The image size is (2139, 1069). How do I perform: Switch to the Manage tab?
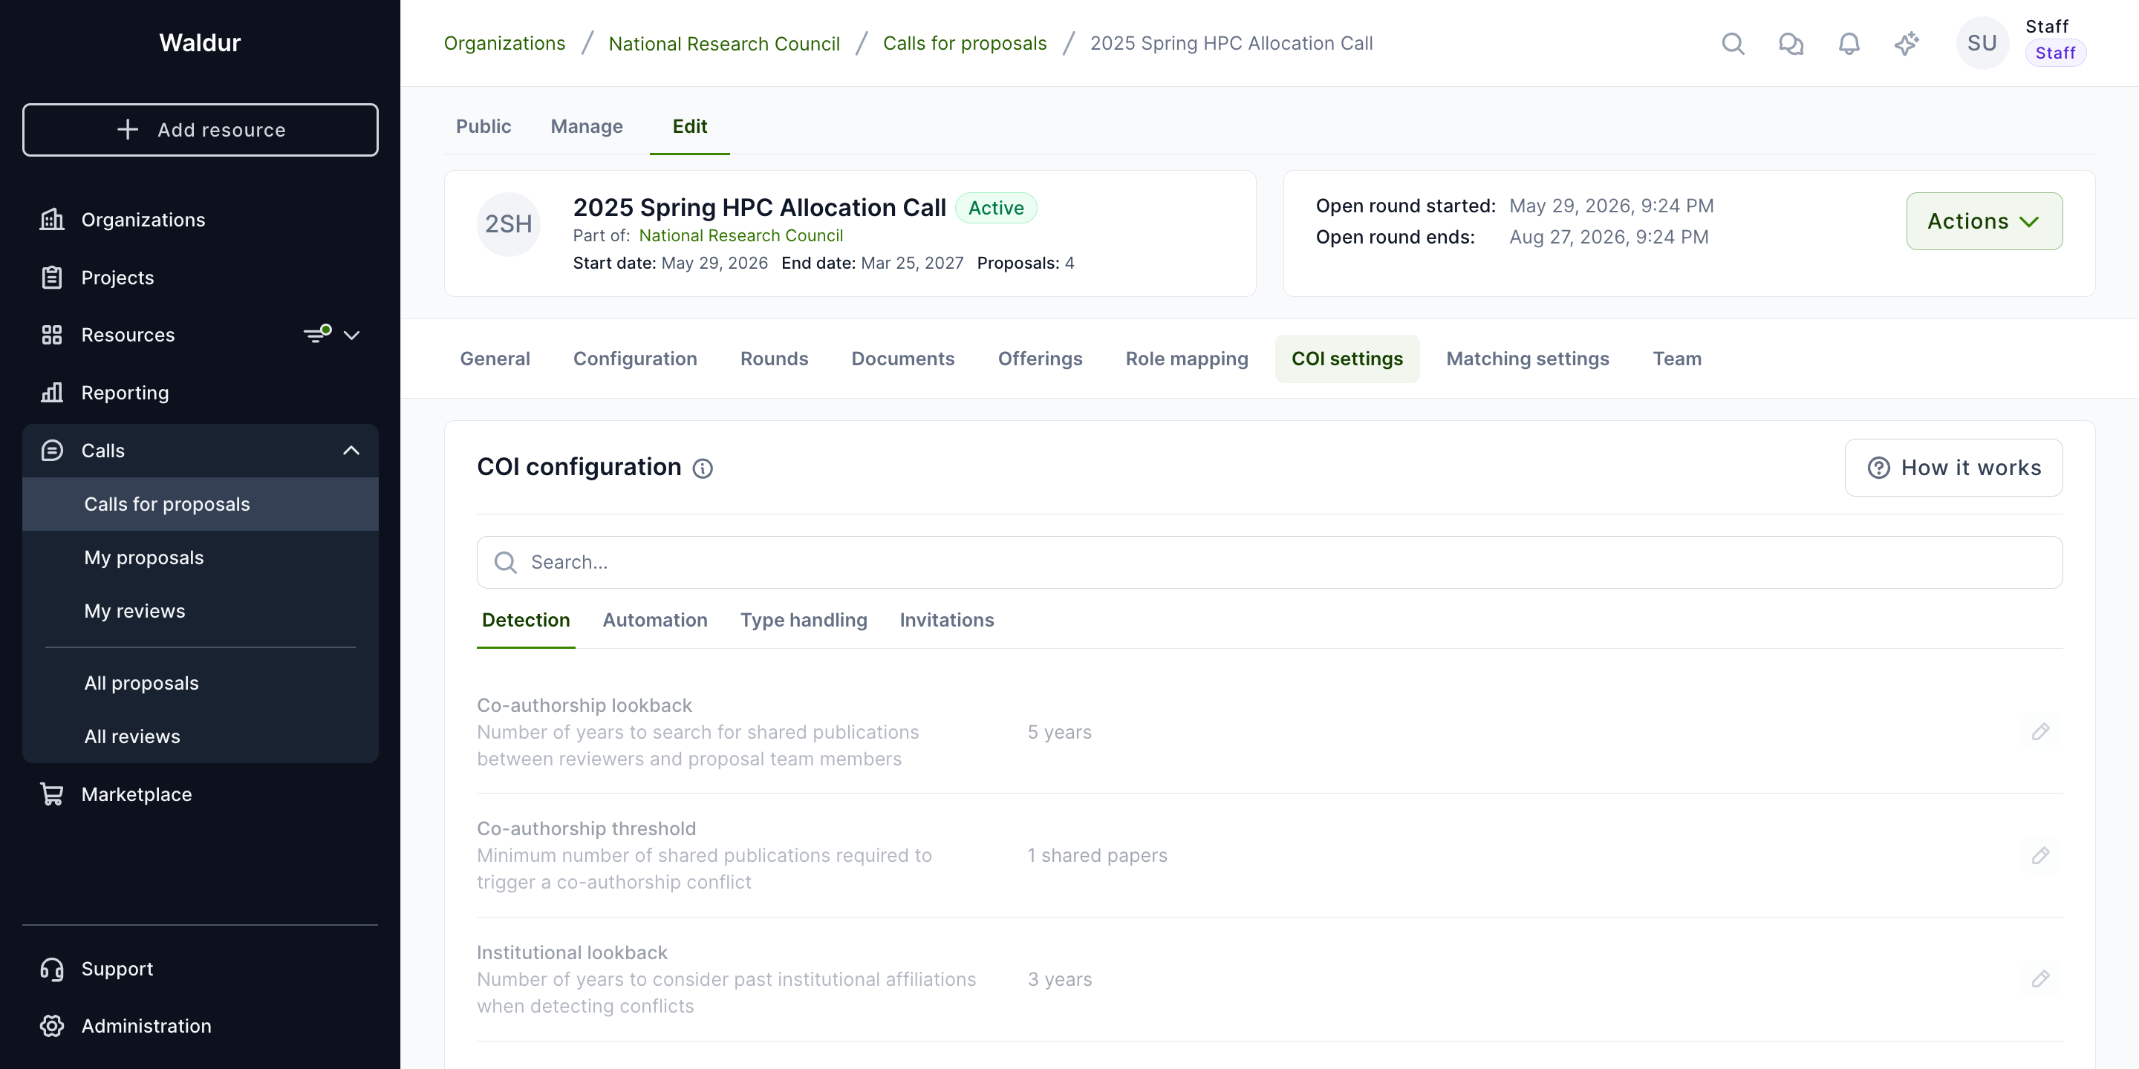(586, 126)
